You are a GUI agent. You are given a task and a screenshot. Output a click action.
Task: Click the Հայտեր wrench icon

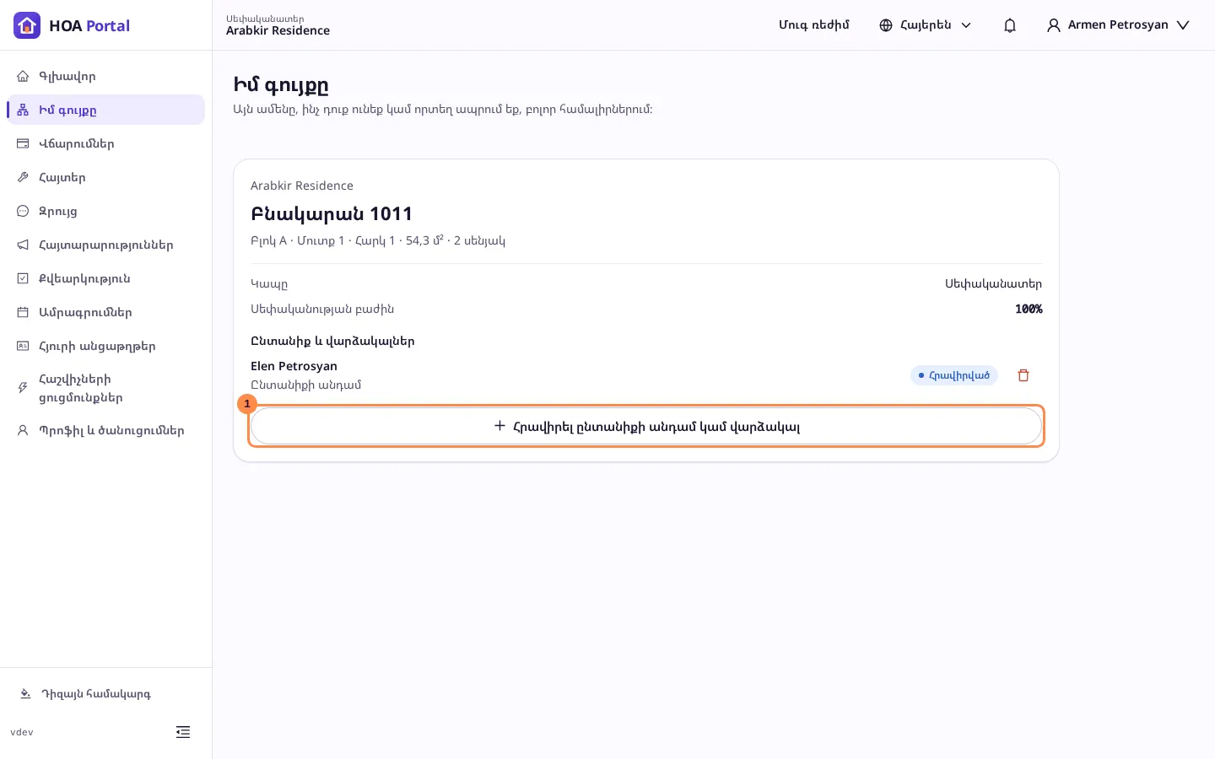[23, 177]
